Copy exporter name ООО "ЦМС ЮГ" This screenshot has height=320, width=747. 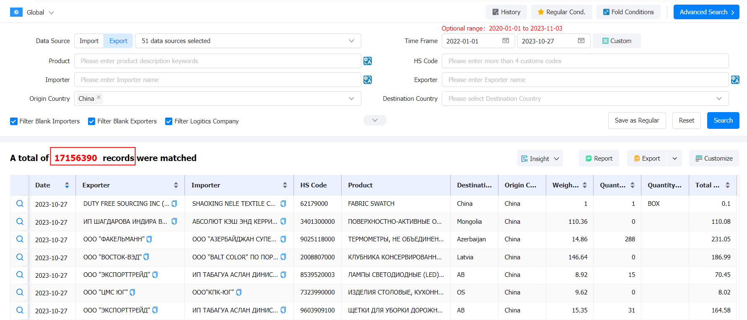pyautogui.click(x=132, y=292)
